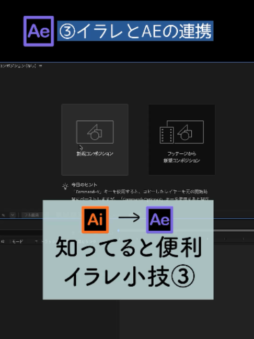The height and width of the screenshot is (339, 254).
Task: Click the イラレ小技③ caption text
Action: 130,277
